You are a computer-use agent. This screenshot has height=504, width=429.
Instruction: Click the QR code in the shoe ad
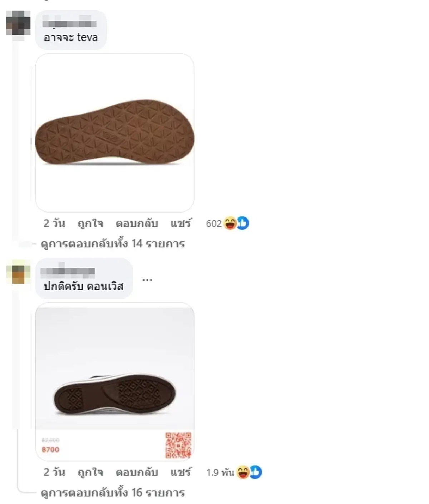178,445
